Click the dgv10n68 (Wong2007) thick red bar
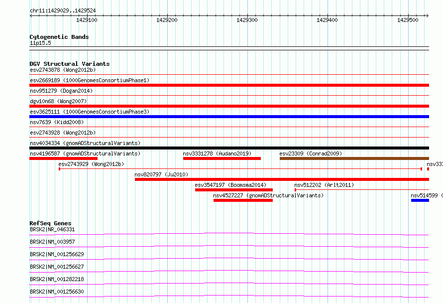The height and width of the screenshot is (303, 443). pos(229,106)
